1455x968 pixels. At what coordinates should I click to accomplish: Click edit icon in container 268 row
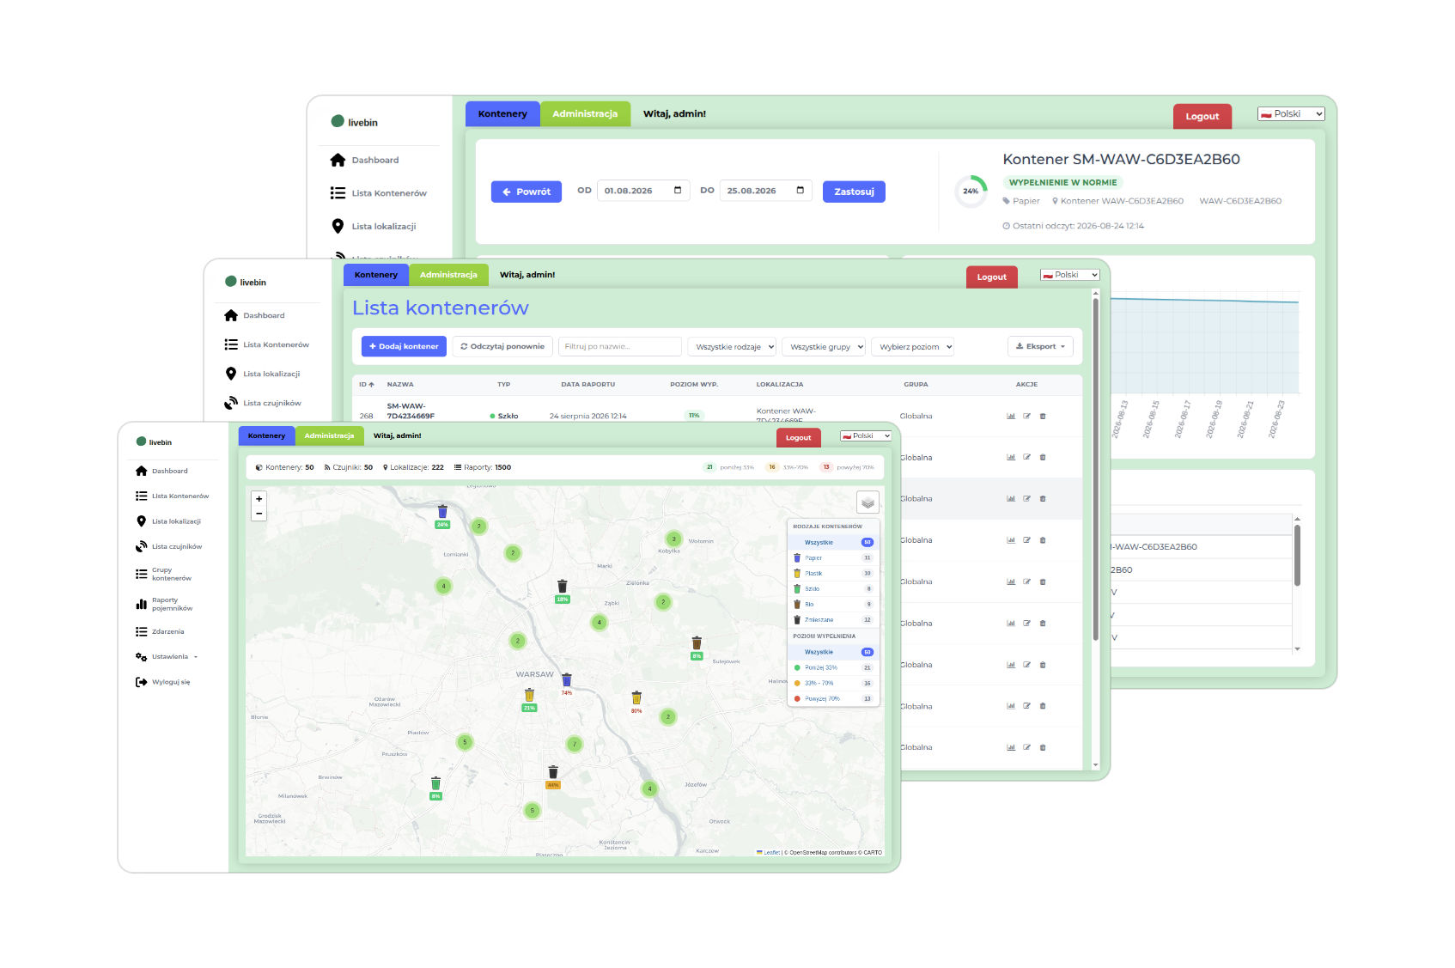coord(1026,416)
